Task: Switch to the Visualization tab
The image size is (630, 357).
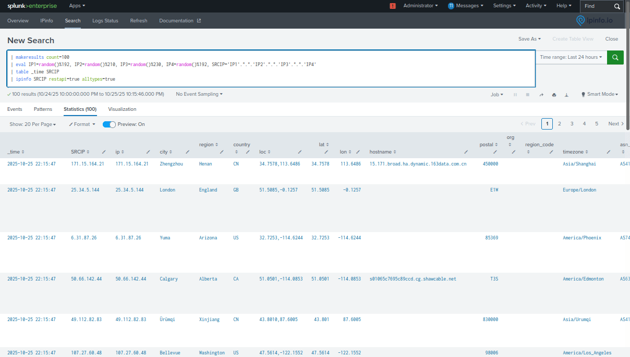Action: pos(122,109)
